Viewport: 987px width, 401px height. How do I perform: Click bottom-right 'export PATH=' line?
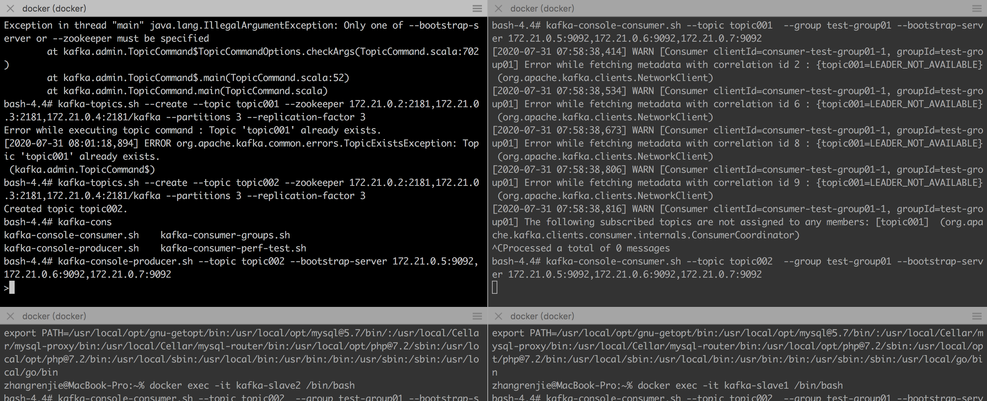coord(738,333)
